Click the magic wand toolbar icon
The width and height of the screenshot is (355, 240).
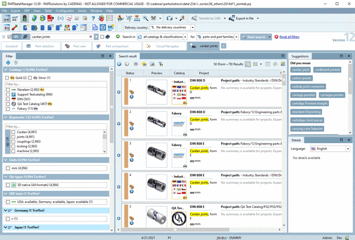[145, 18]
